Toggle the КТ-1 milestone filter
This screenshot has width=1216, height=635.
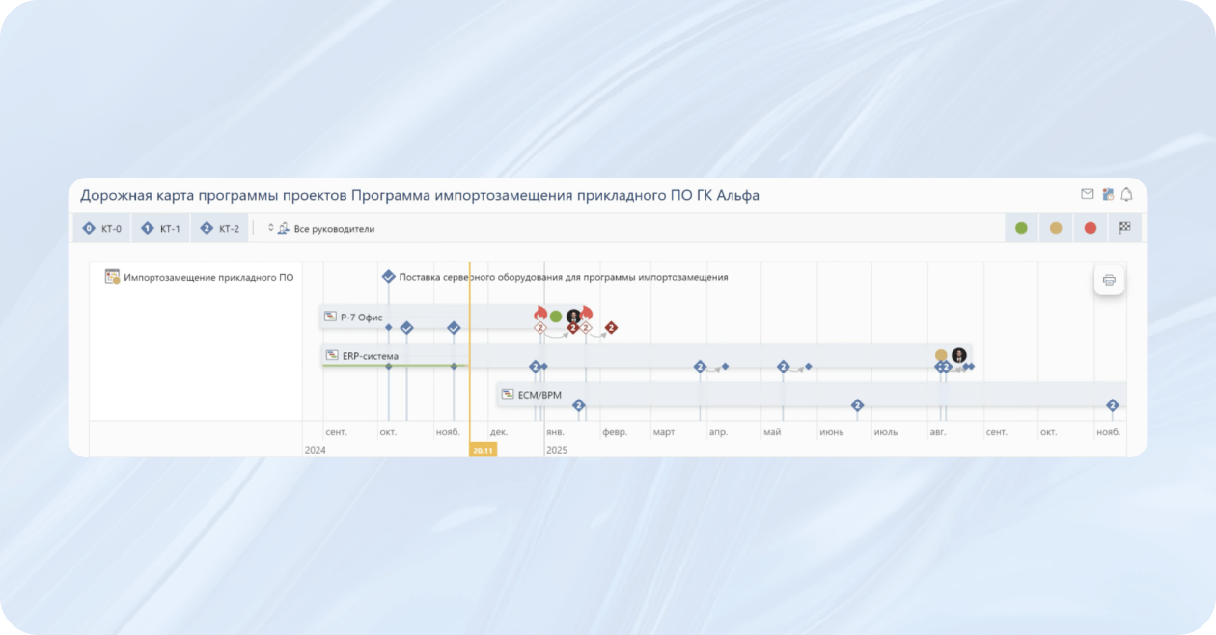click(x=160, y=228)
